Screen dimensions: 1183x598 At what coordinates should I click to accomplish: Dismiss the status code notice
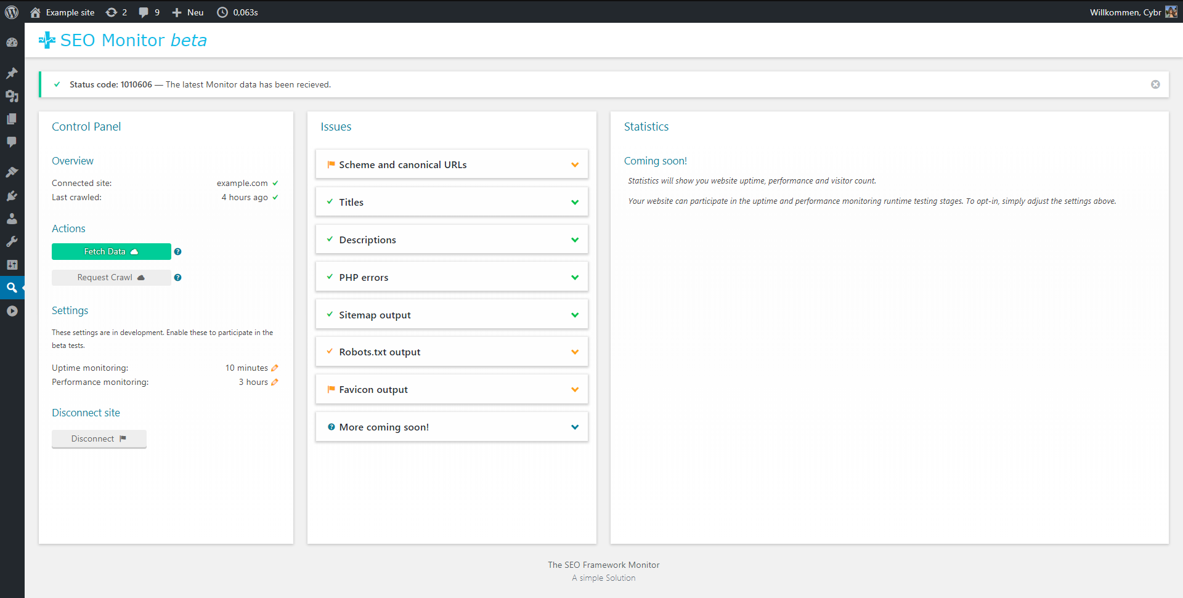pos(1155,85)
